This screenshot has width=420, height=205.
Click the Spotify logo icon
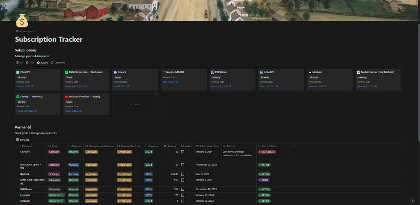(18, 97)
